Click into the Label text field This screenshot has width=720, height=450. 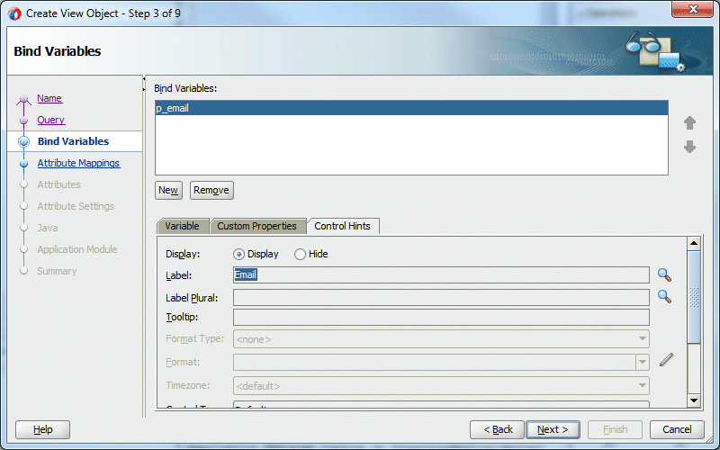point(441,275)
